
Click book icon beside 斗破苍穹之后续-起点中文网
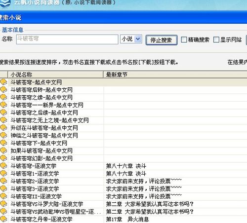(x=3, y=112)
